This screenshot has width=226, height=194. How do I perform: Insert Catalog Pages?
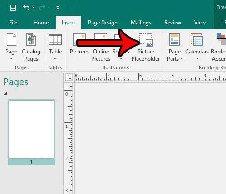[31, 47]
